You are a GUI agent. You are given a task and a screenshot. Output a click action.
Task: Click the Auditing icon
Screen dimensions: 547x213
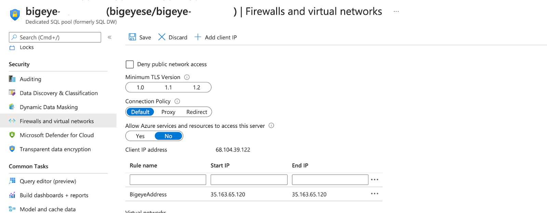[12, 79]
